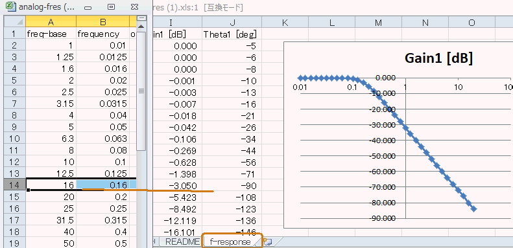Viewport: 513px width, 248px height.
Task: Switch to the README sheet tab
Action: click(x=182, y=242)
